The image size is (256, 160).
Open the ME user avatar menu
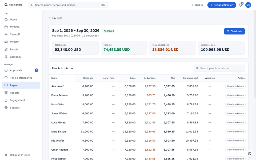[248, 5]
